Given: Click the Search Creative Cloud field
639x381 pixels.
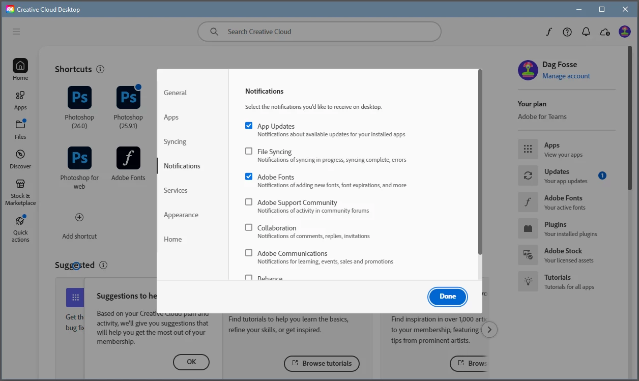Looking at the screenshot, I should [x=319, y=32].
